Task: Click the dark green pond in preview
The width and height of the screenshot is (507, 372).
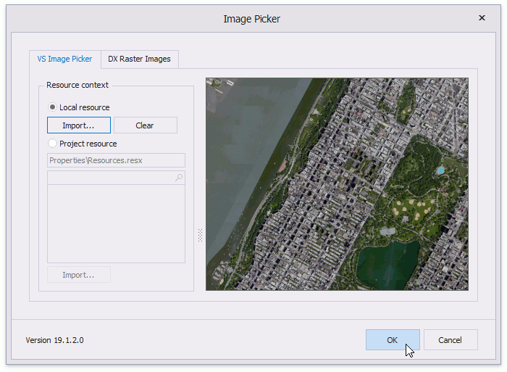Action: click(x=387, y=263)
